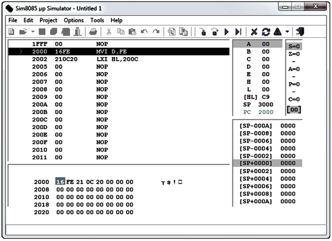Click the Step Into icon

click(x=203, y=32)
